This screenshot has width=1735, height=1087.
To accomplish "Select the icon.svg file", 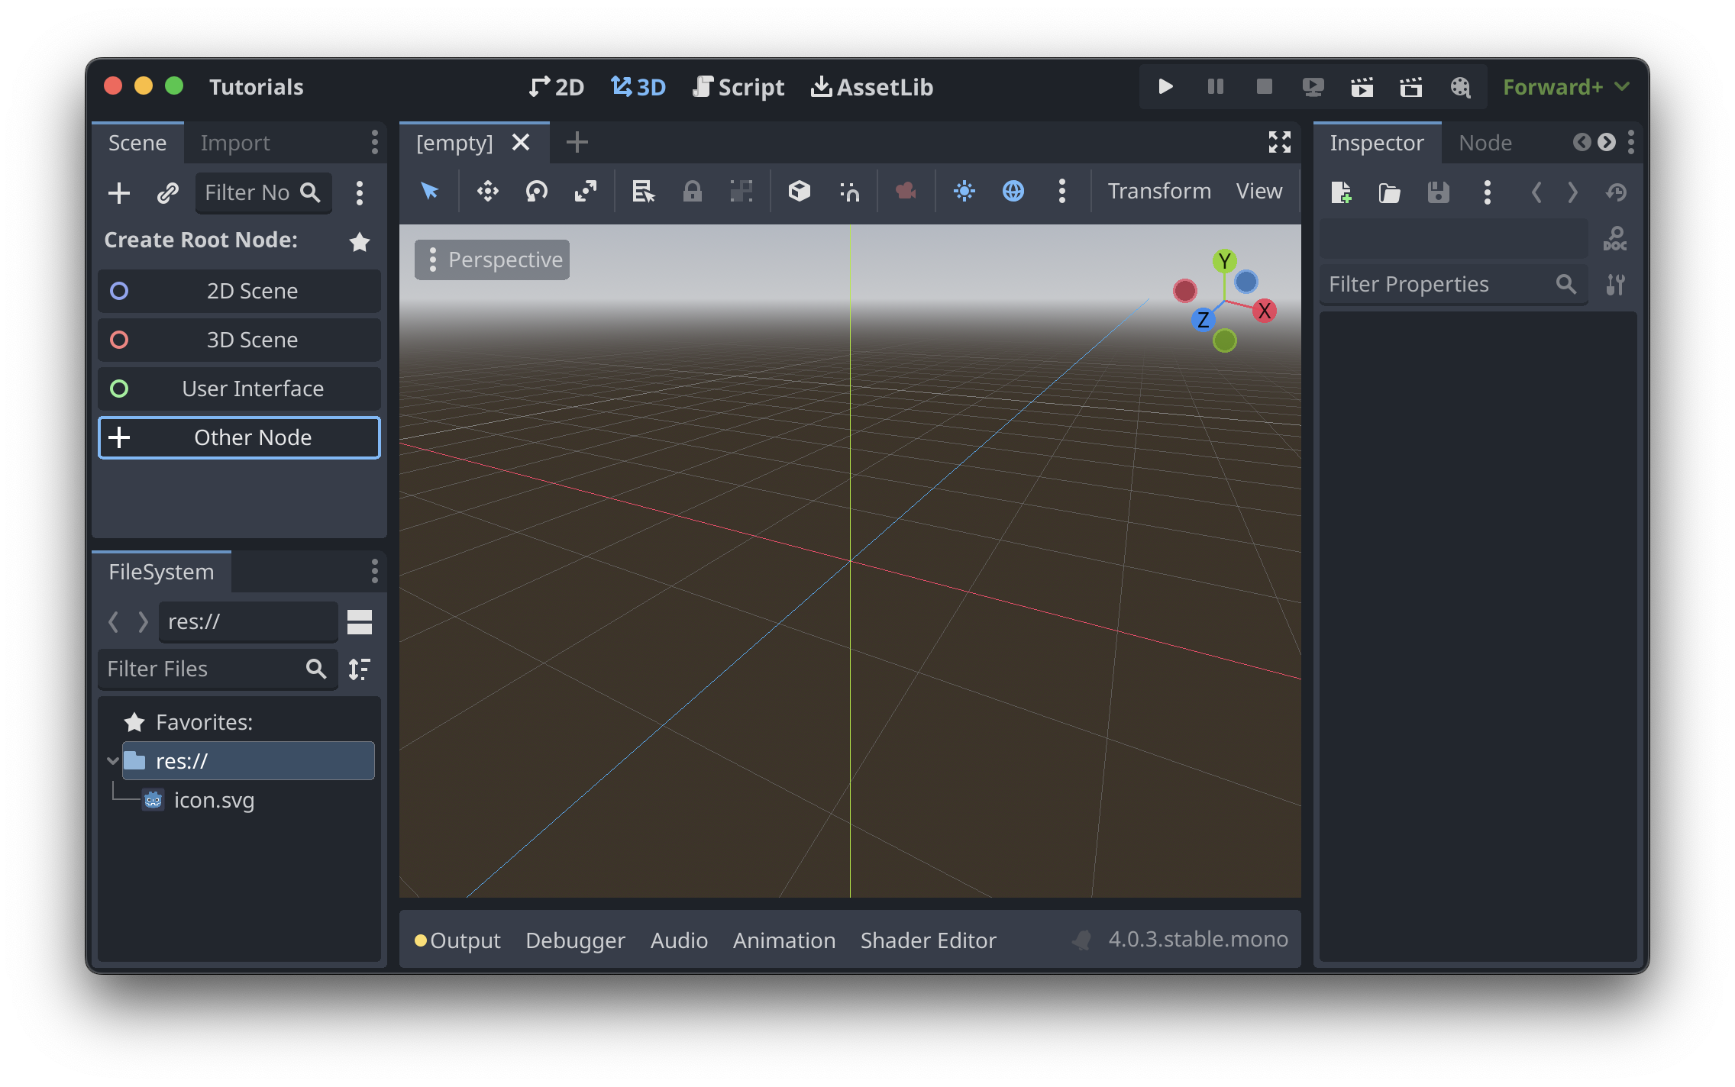I will tap(214, 800).
